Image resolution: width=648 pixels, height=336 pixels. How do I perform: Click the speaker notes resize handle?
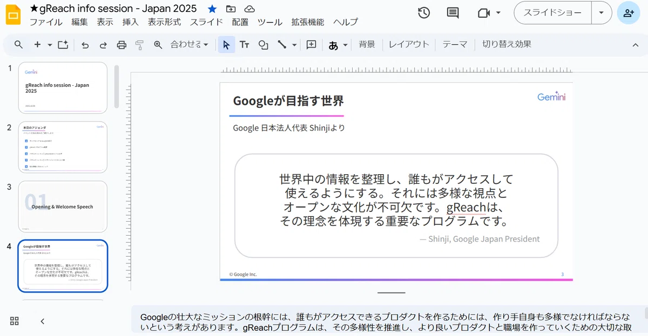(x=391, y=293)
